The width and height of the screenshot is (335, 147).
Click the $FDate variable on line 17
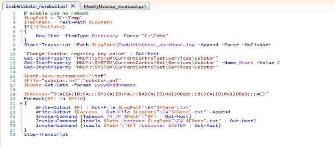tap(33, 85)
